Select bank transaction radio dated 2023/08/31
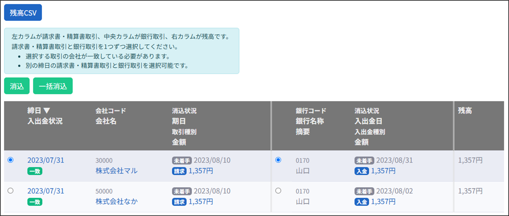 tap(278, 160)
